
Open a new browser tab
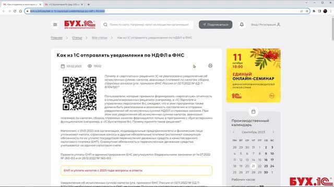[x=88, y=5]
